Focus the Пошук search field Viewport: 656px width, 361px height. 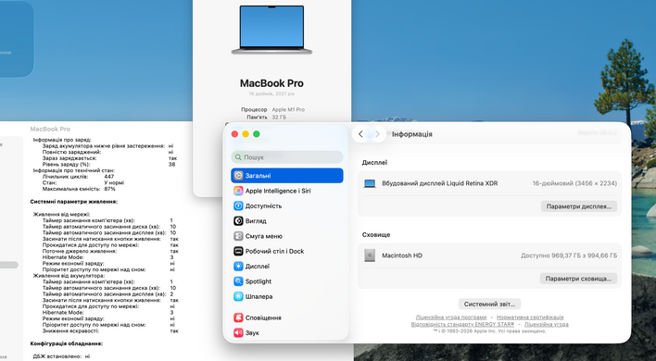[287, 157]
